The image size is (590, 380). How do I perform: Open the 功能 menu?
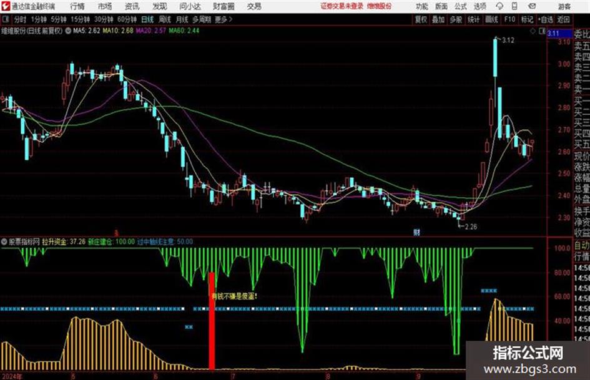point(422,6)
